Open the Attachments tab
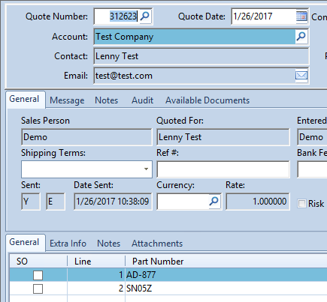Image resolution: width=327 pixels, height=302 pixels. pyautogui.click(x=157, y=244)
